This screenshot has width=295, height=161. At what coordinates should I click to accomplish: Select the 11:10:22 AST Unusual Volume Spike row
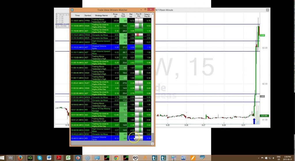(111, 47)
